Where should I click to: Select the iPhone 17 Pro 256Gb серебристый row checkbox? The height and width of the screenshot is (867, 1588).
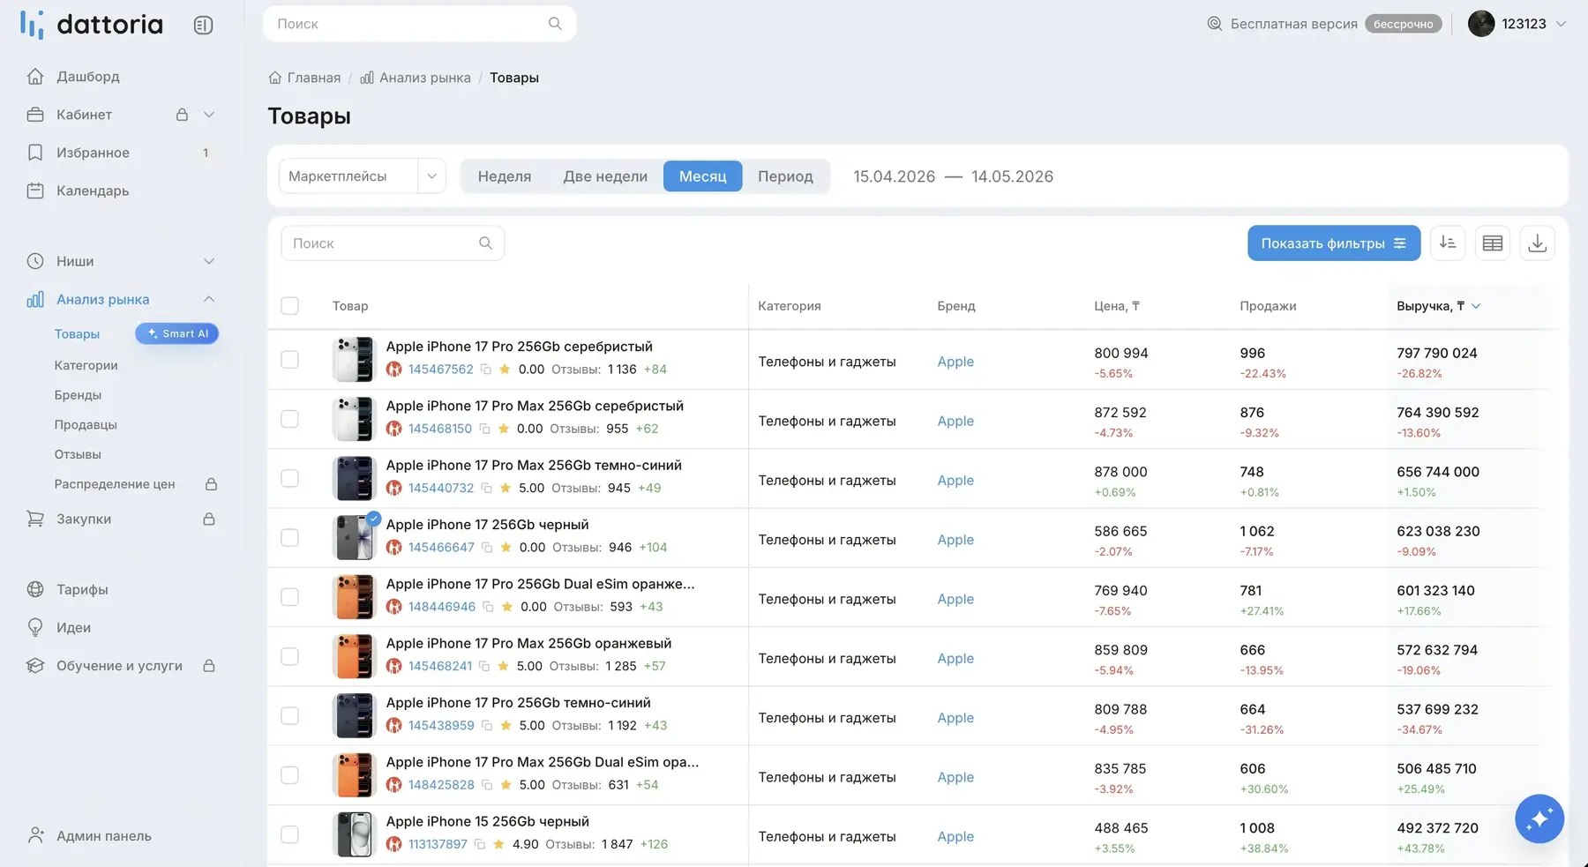[x=289, y=360]
